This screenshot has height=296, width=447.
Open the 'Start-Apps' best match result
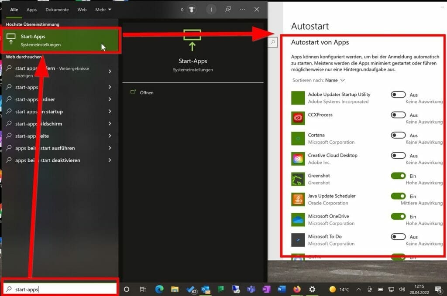click(x=61, y=40)
